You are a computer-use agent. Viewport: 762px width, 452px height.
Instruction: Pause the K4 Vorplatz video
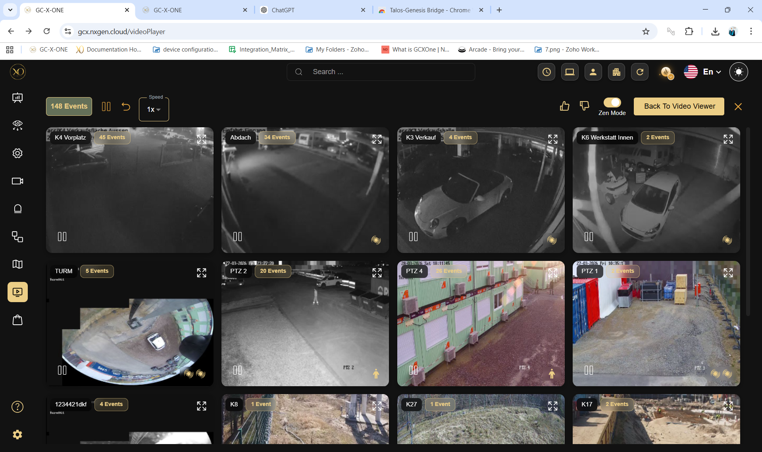[62, 237]
